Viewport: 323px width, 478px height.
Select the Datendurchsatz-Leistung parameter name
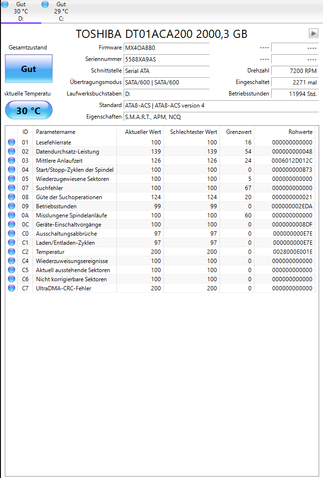68,152
